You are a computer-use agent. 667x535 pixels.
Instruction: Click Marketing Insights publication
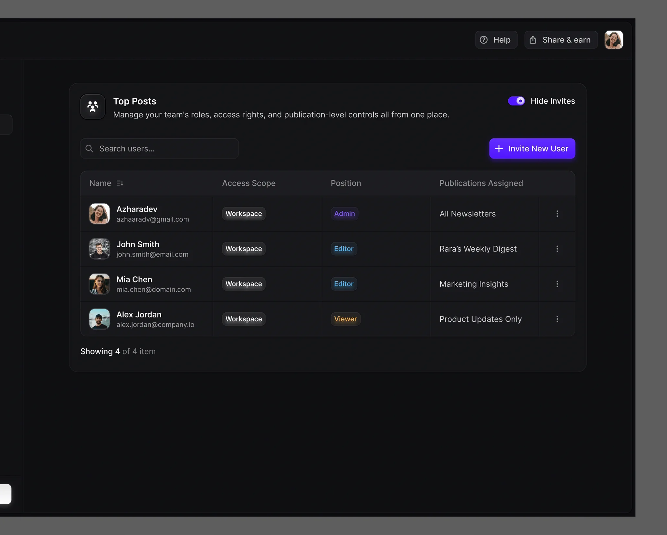(474, 284)
